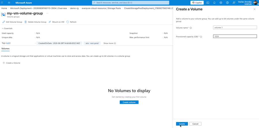Select the Volumes tab

(x=5, y=49)
